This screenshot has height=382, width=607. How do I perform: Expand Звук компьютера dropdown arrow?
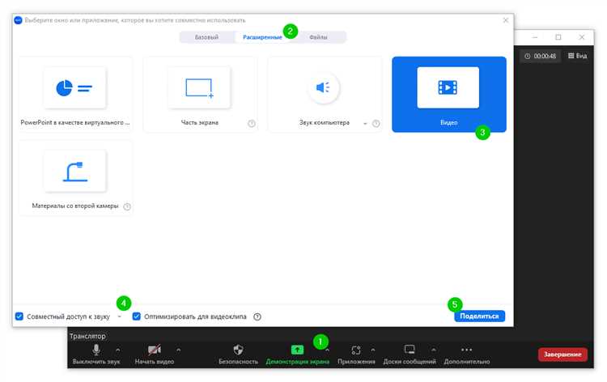[365, 124]
